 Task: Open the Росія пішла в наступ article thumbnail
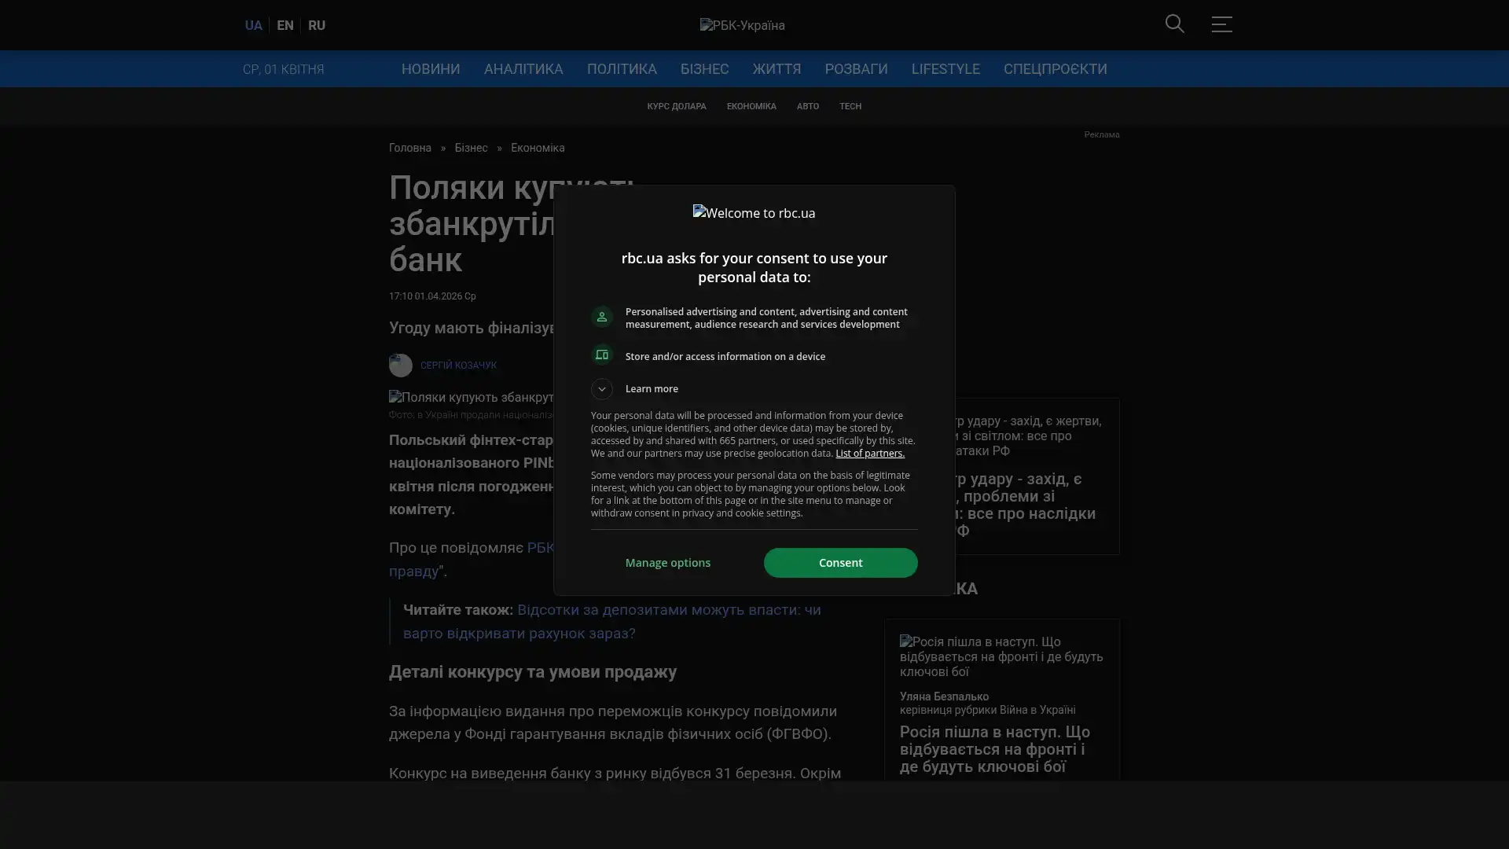point(1001,656)
